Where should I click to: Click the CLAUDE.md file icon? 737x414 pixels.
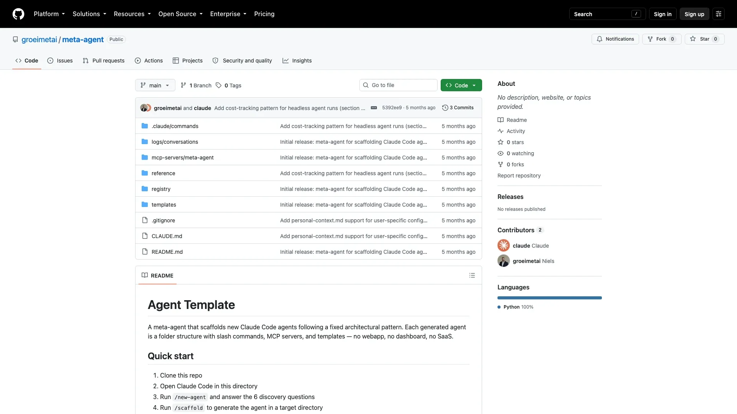145,236
